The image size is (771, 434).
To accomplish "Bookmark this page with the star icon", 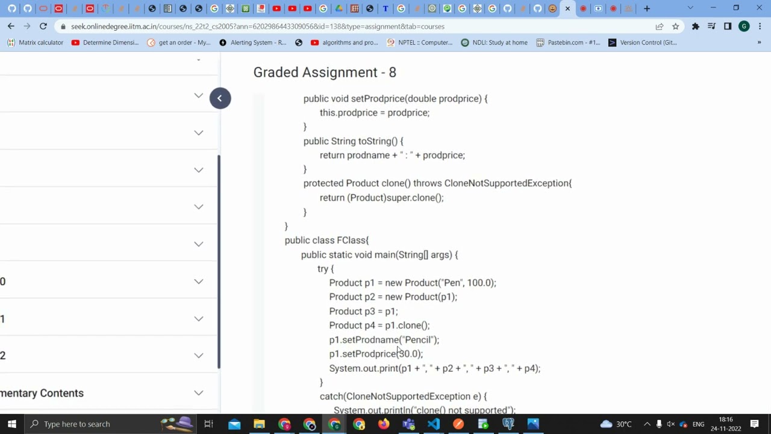I will tap(676, 27).
